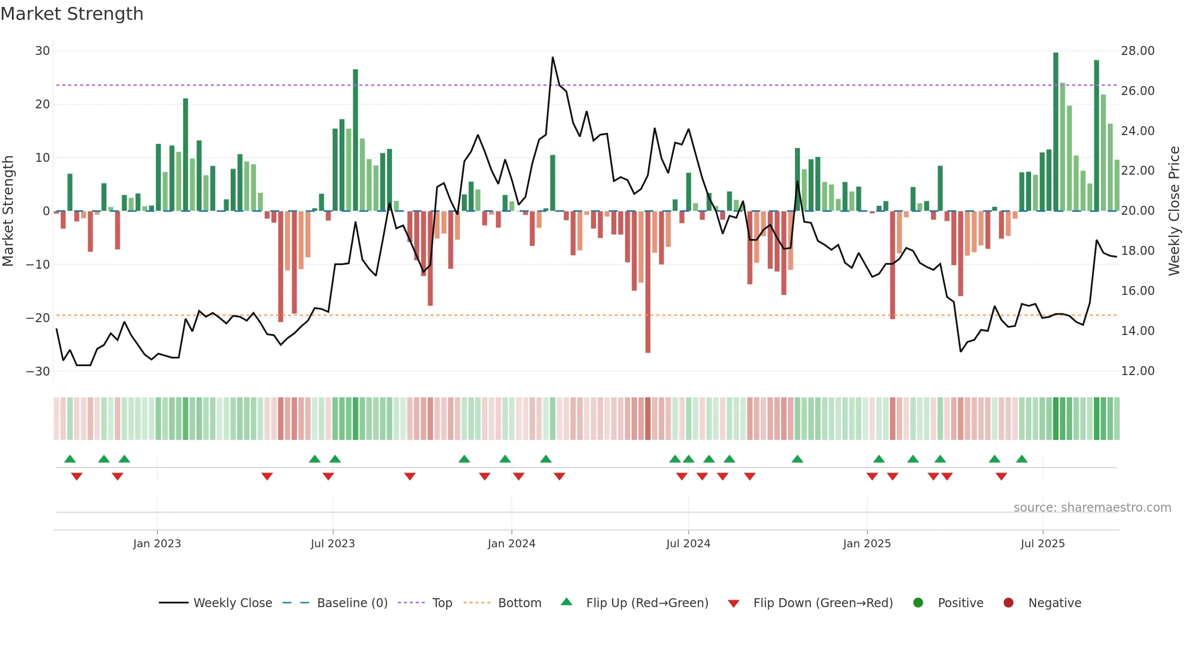Click the Market Strength chart title

(72, 14)
